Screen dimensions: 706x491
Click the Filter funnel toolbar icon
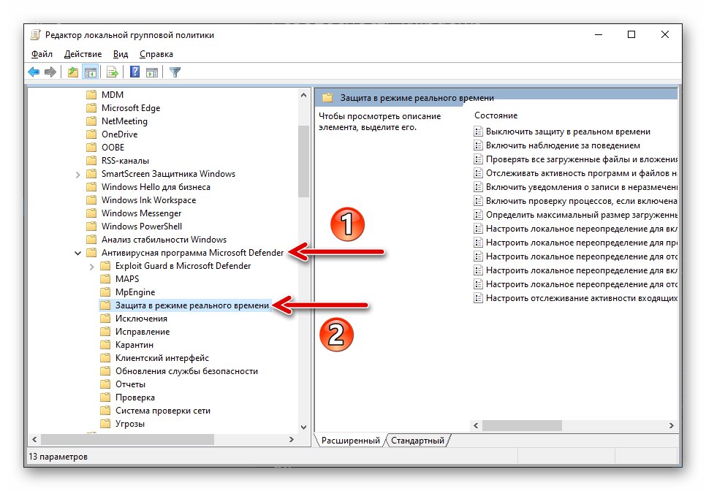point(175,72)
